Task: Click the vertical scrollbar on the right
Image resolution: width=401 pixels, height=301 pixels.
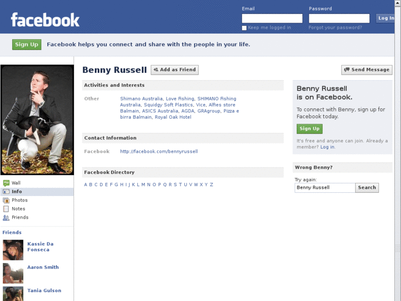Action: [x=398, y=154]
